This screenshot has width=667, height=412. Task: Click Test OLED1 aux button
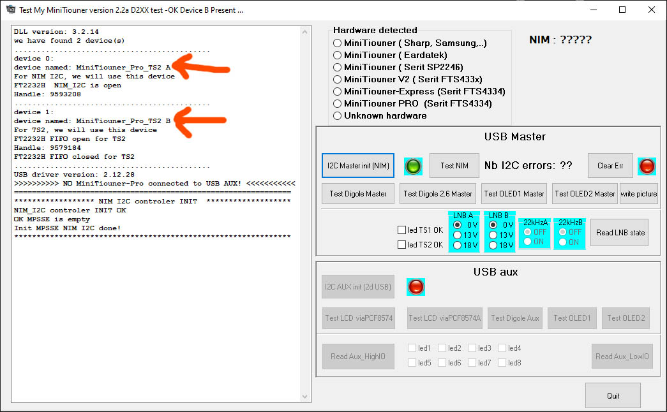click(x=572, y=318)
